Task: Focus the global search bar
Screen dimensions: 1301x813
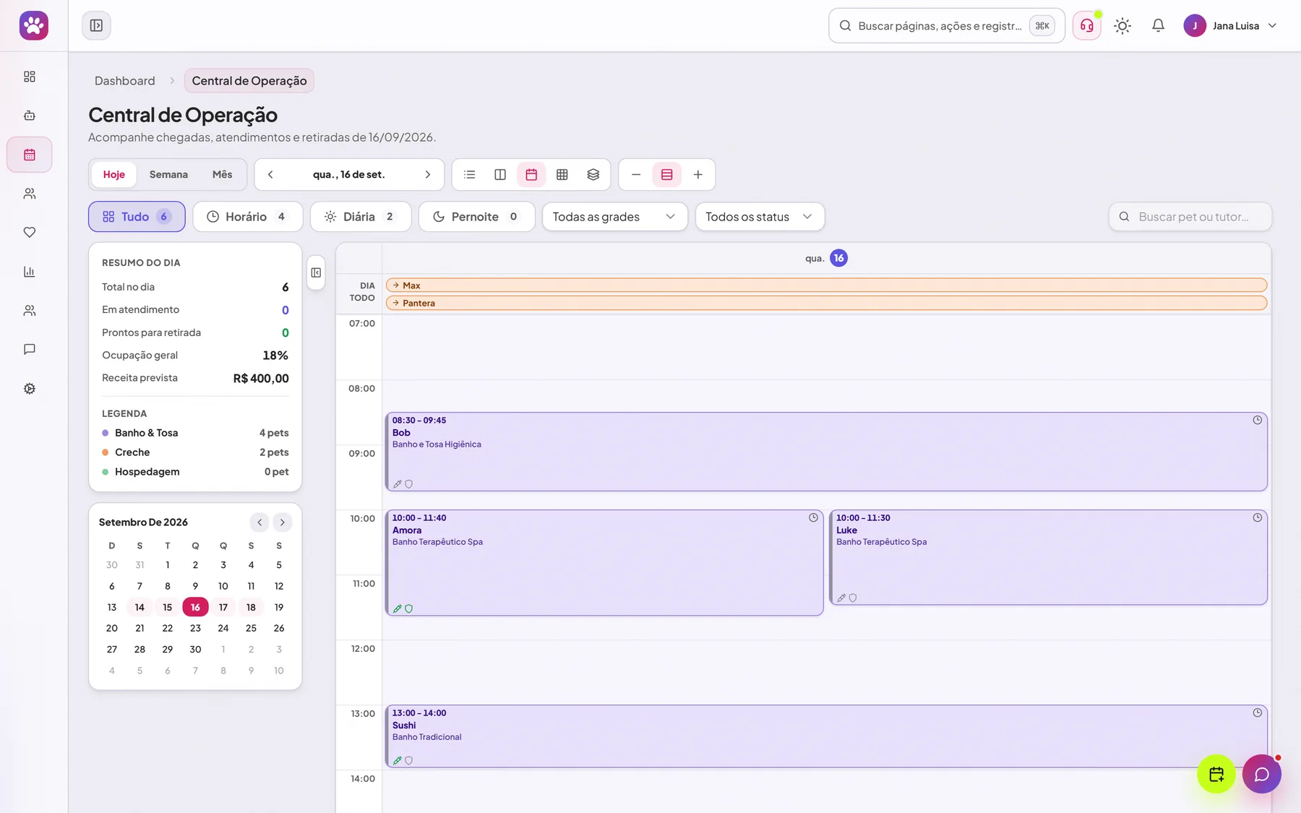Action: click(x=947, y=26)
